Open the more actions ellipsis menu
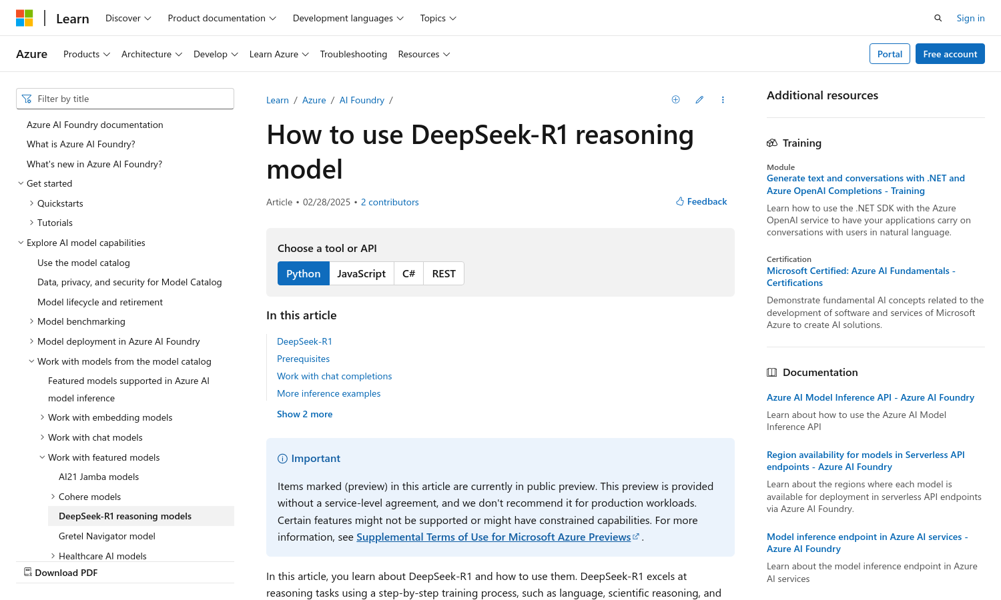The image size is (1001, 600). [x=723, y=100]
